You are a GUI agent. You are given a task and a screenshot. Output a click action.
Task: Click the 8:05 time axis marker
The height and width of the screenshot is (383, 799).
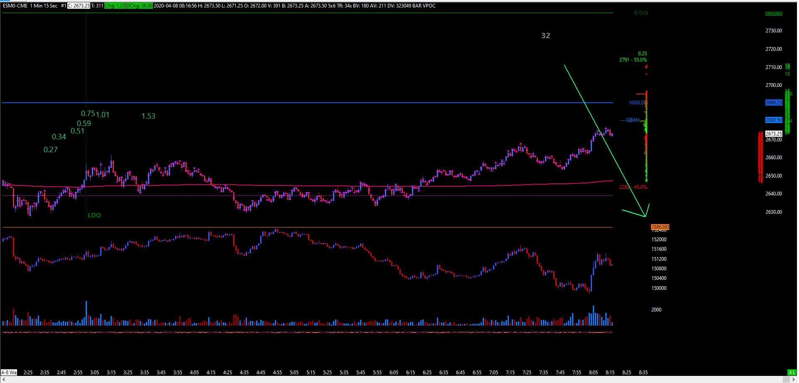(593, 372)
